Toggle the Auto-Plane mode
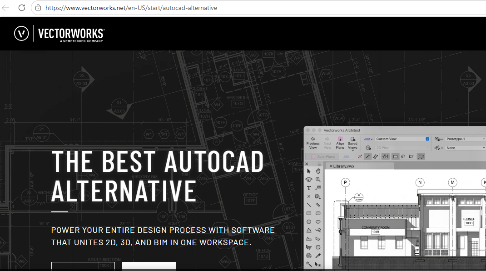Screen dimensions: 486x271 click(323, 157)
